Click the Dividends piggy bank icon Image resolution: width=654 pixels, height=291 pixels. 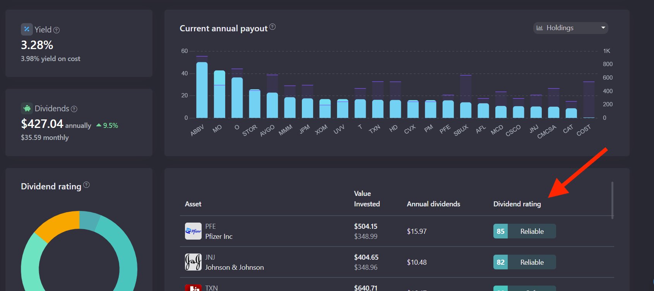pyautogui.click(x=27, y=108)
